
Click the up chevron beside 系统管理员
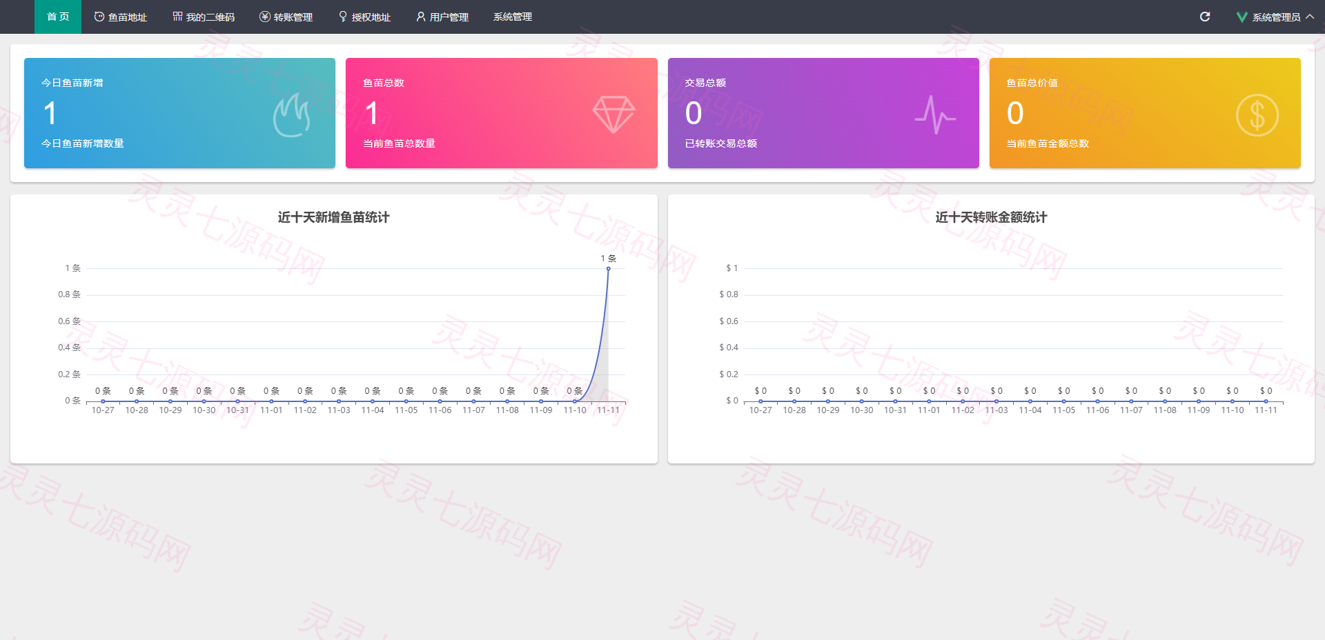1310,16
